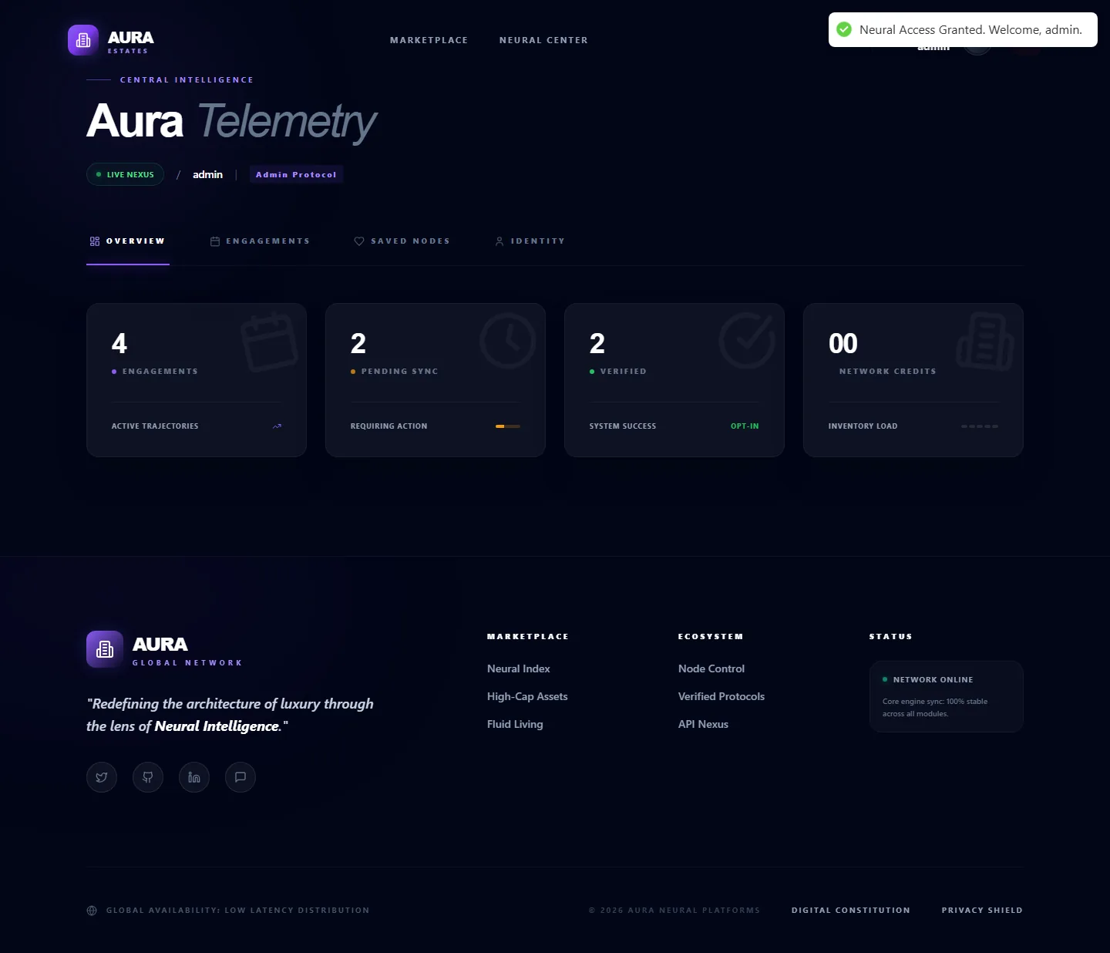Screen dimensions: 1110x953
Task: Click the Inventory Load dots indicator
Action: click(x=980, y=426)
